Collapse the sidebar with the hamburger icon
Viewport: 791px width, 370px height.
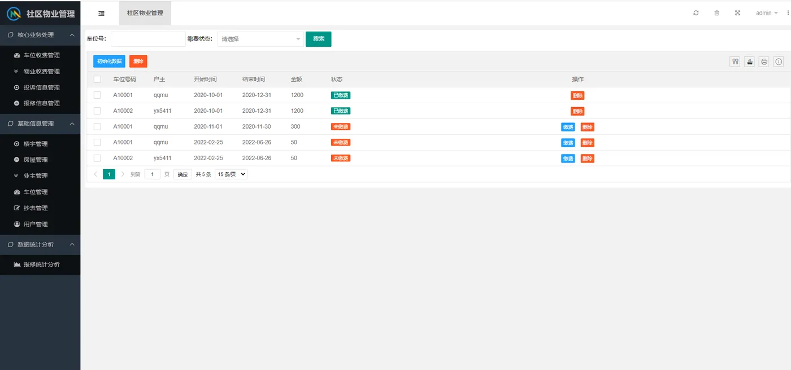pyautogui.click(x=101, y=13)
